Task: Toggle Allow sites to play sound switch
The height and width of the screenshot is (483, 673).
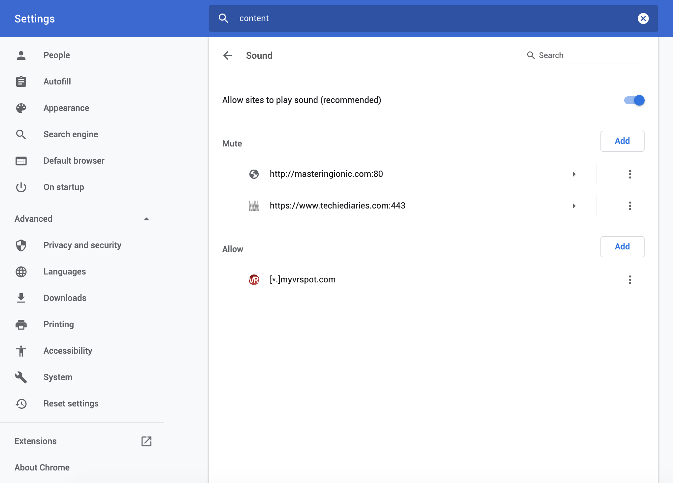Action: 634,100
